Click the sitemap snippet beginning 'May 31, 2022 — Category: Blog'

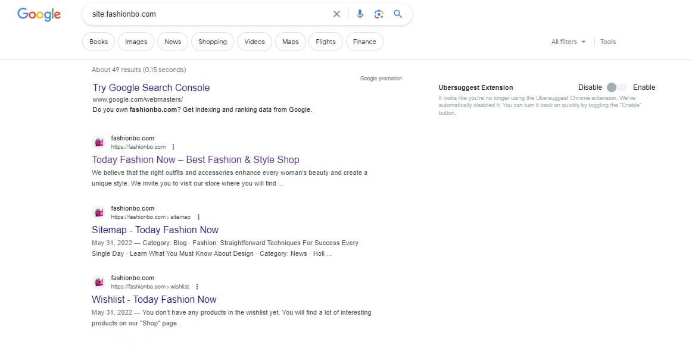tap(225, 248)
